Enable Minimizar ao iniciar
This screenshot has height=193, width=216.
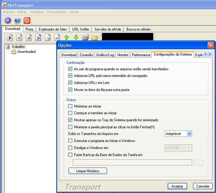70,106
